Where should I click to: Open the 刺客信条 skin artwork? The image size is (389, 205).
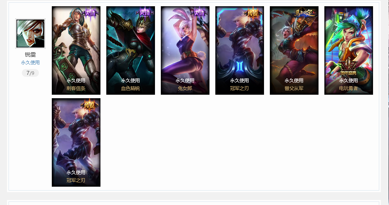coord(76,50)
